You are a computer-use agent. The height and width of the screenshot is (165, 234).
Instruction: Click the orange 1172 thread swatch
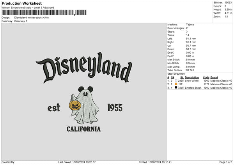pos(176,84)
